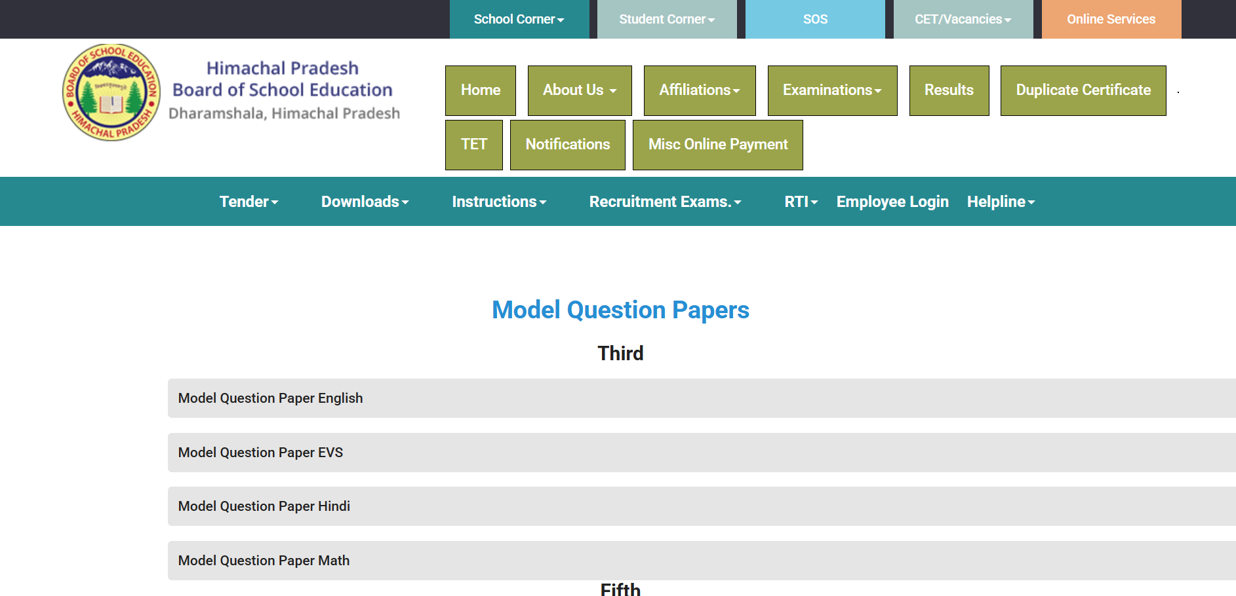Open Misc Online Payment
This screenshot has height=596, width=1236.
click(718, 145)
